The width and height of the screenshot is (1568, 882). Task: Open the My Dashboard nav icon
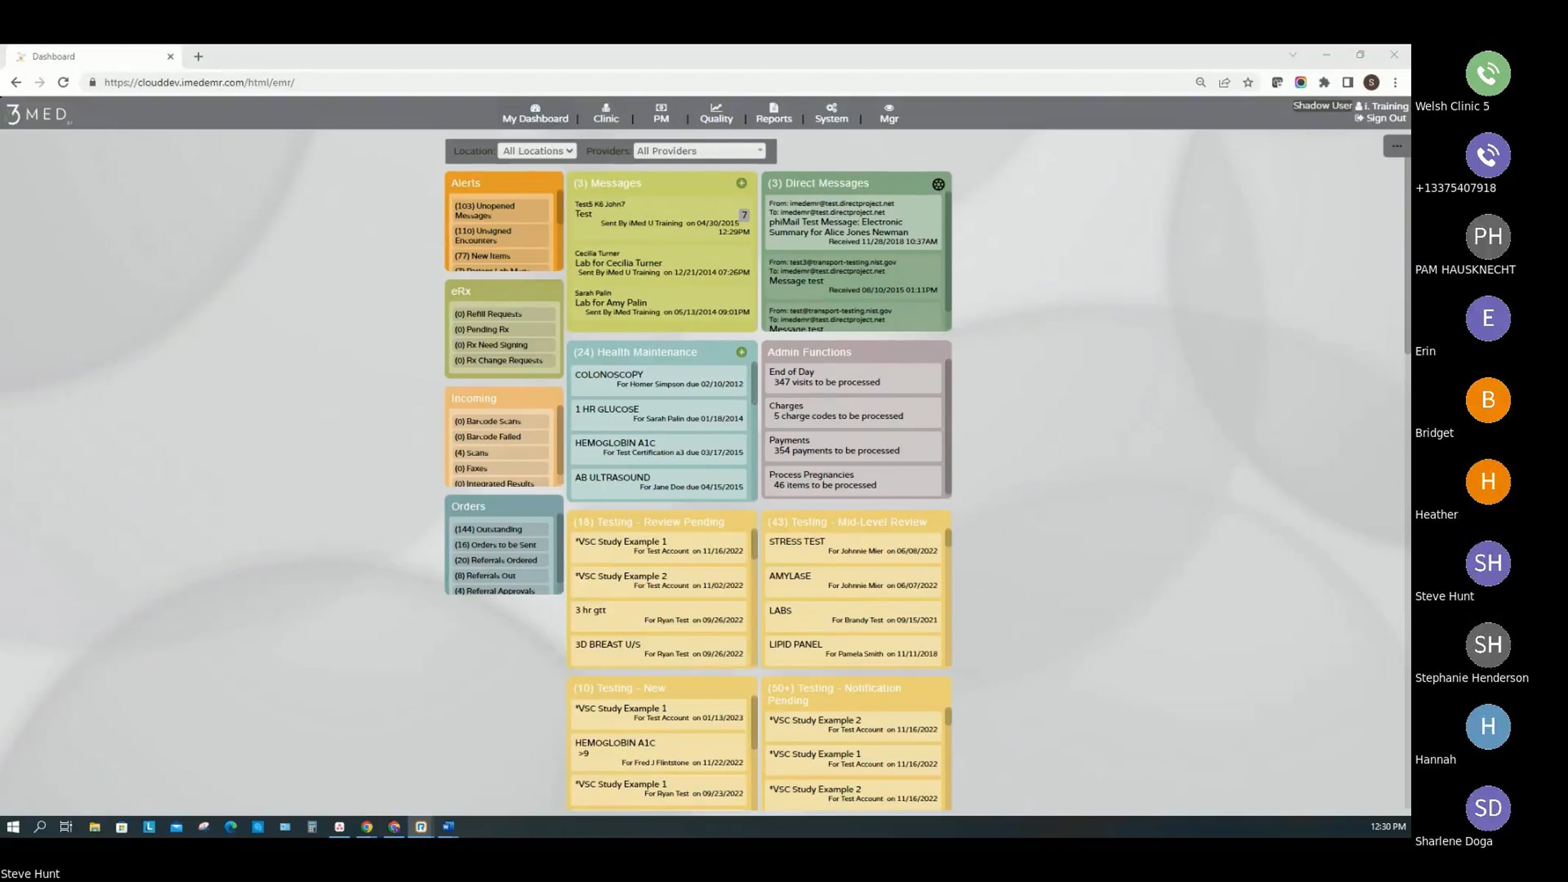click(535, 108)
